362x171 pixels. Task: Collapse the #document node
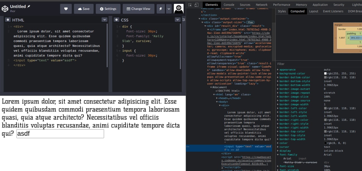(x=211, y=87)
